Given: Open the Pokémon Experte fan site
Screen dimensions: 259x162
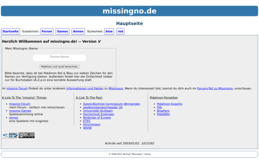Looking at the screenshot, I should tap(170, 104).
